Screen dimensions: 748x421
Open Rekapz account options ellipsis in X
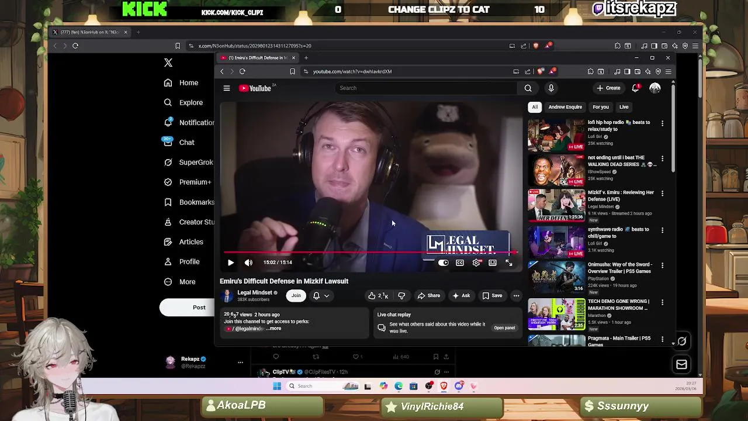click(x=240, y=363)
